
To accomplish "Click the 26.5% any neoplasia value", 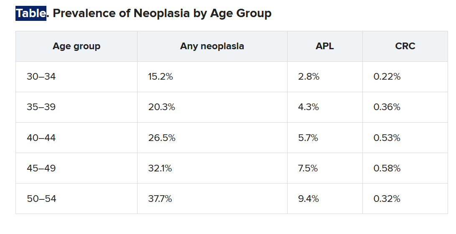I will tap(162, 138).
